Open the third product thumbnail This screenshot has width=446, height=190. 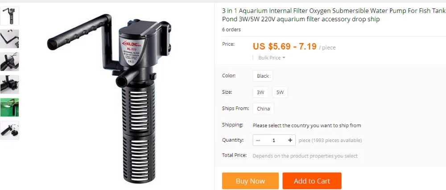[x=9, y=62]
